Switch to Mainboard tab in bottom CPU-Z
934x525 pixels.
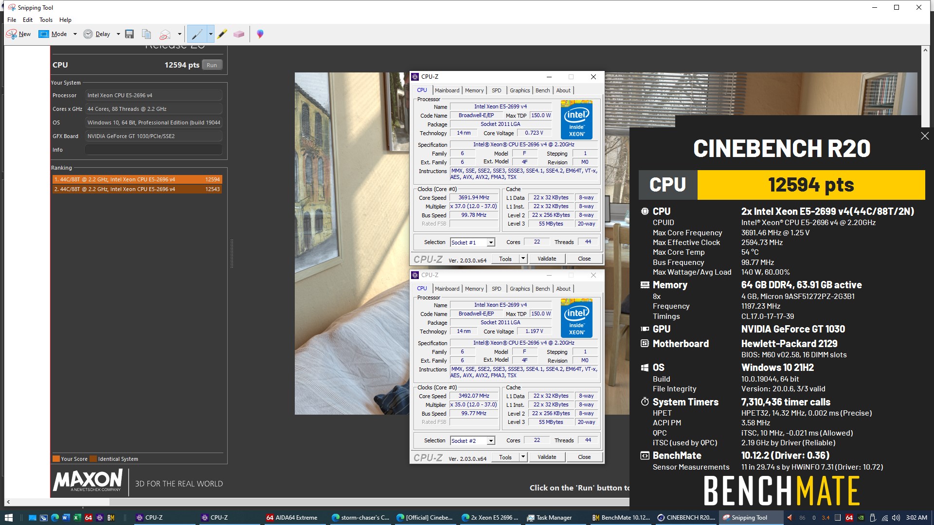447,289
